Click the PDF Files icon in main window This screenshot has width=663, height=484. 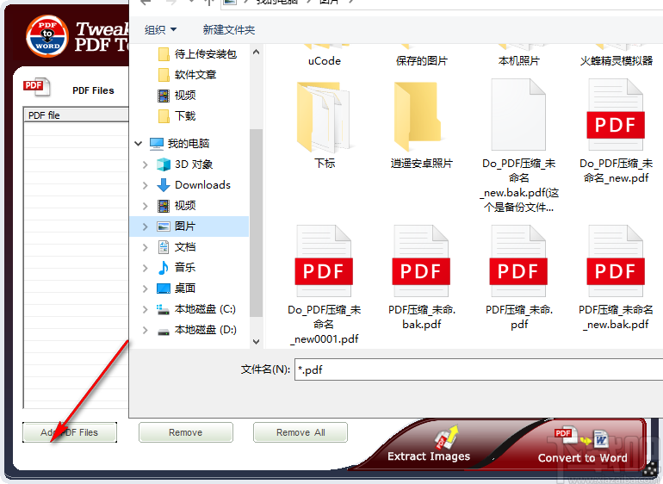click(x=36, y=87)
